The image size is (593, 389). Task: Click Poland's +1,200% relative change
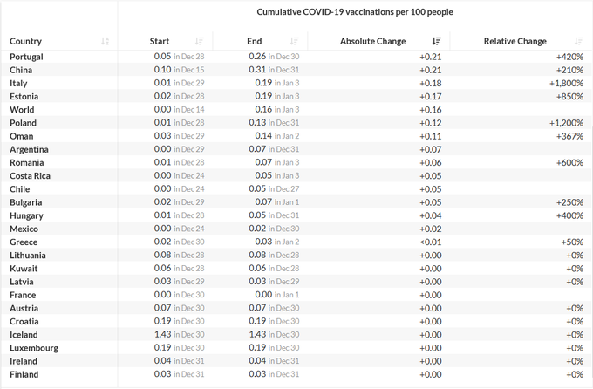pos(566,123)
